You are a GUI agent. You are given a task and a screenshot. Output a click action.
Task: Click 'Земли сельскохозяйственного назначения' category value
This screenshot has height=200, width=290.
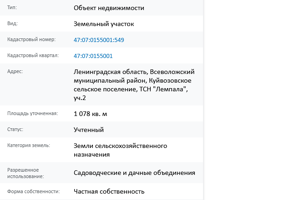point(120,150)
